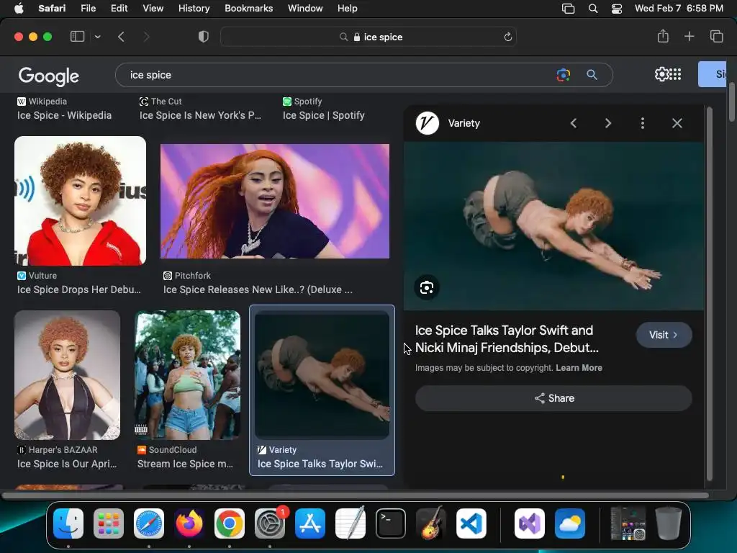Open the History menu
Image resolution: width=737 pixels, height=553 pixels.
(x=194, y=9)
